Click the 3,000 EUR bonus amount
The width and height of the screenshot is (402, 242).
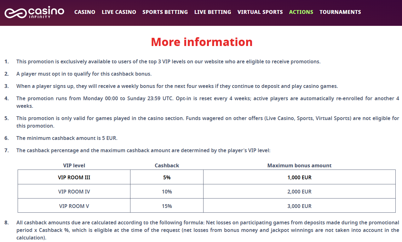[x=299, y=206]
